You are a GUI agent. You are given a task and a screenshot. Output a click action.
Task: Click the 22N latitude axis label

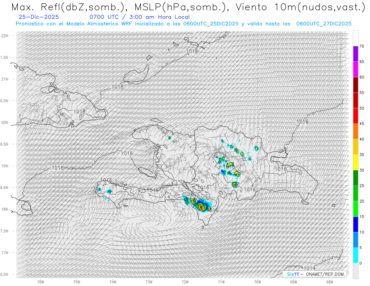point(5,36)
